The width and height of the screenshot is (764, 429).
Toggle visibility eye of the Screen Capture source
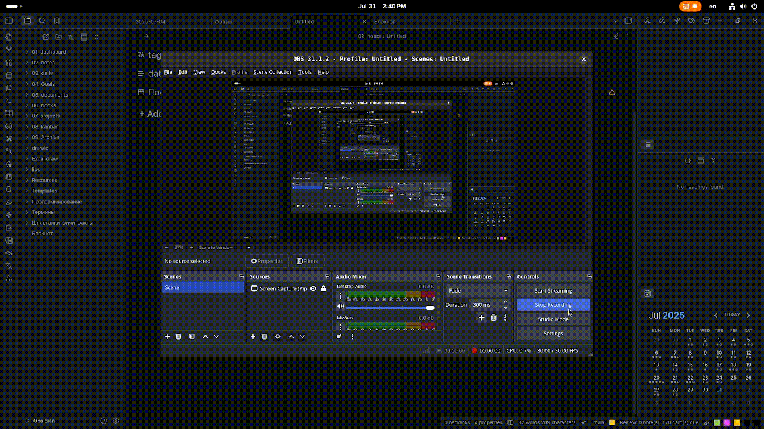click(313, 288)
